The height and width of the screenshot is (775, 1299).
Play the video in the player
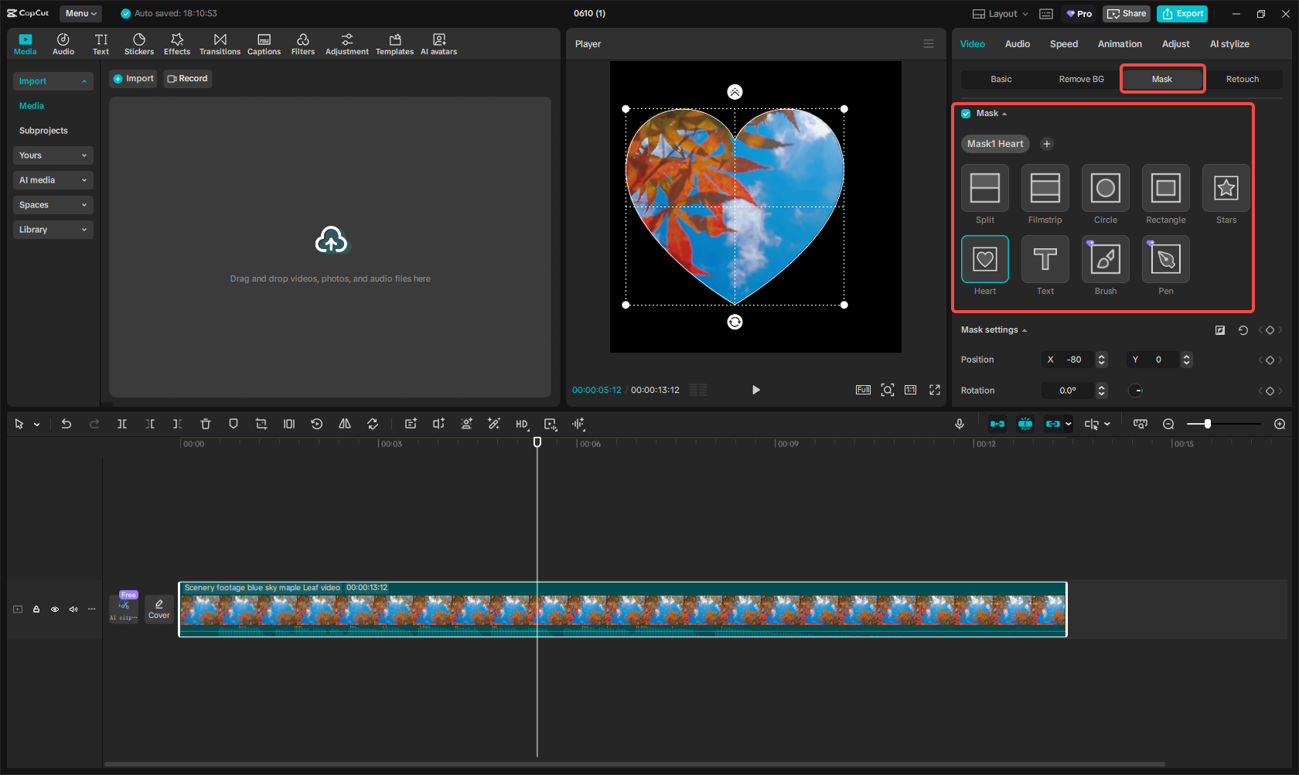[x=755, y=390]
